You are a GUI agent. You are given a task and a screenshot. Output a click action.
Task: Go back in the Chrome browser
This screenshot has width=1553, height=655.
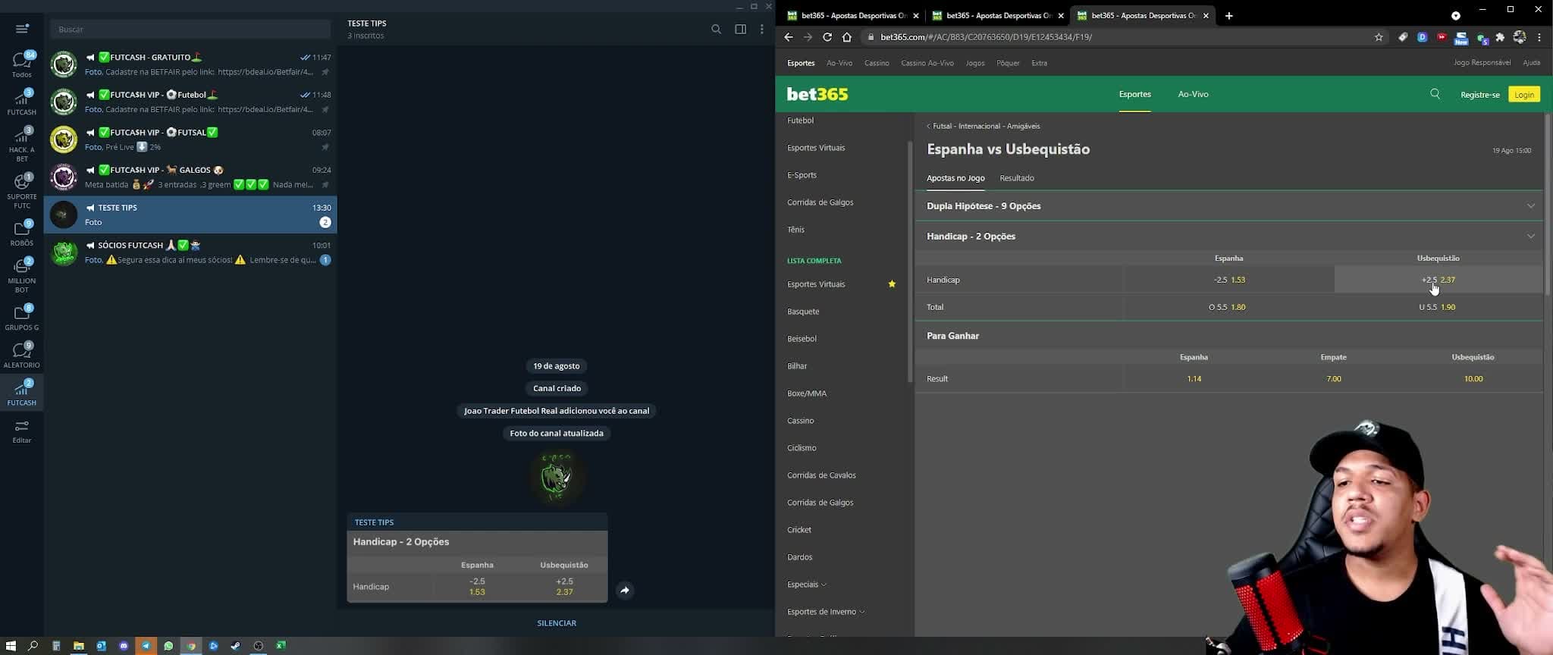788,36
